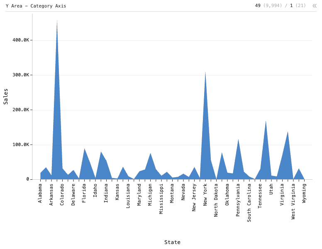Click the 'Arkansas' axis label

tap(51, 195)
